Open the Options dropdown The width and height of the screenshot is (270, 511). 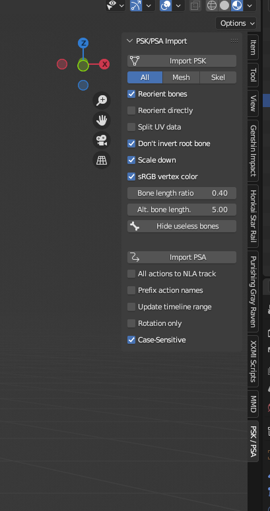tap(236, 23)
